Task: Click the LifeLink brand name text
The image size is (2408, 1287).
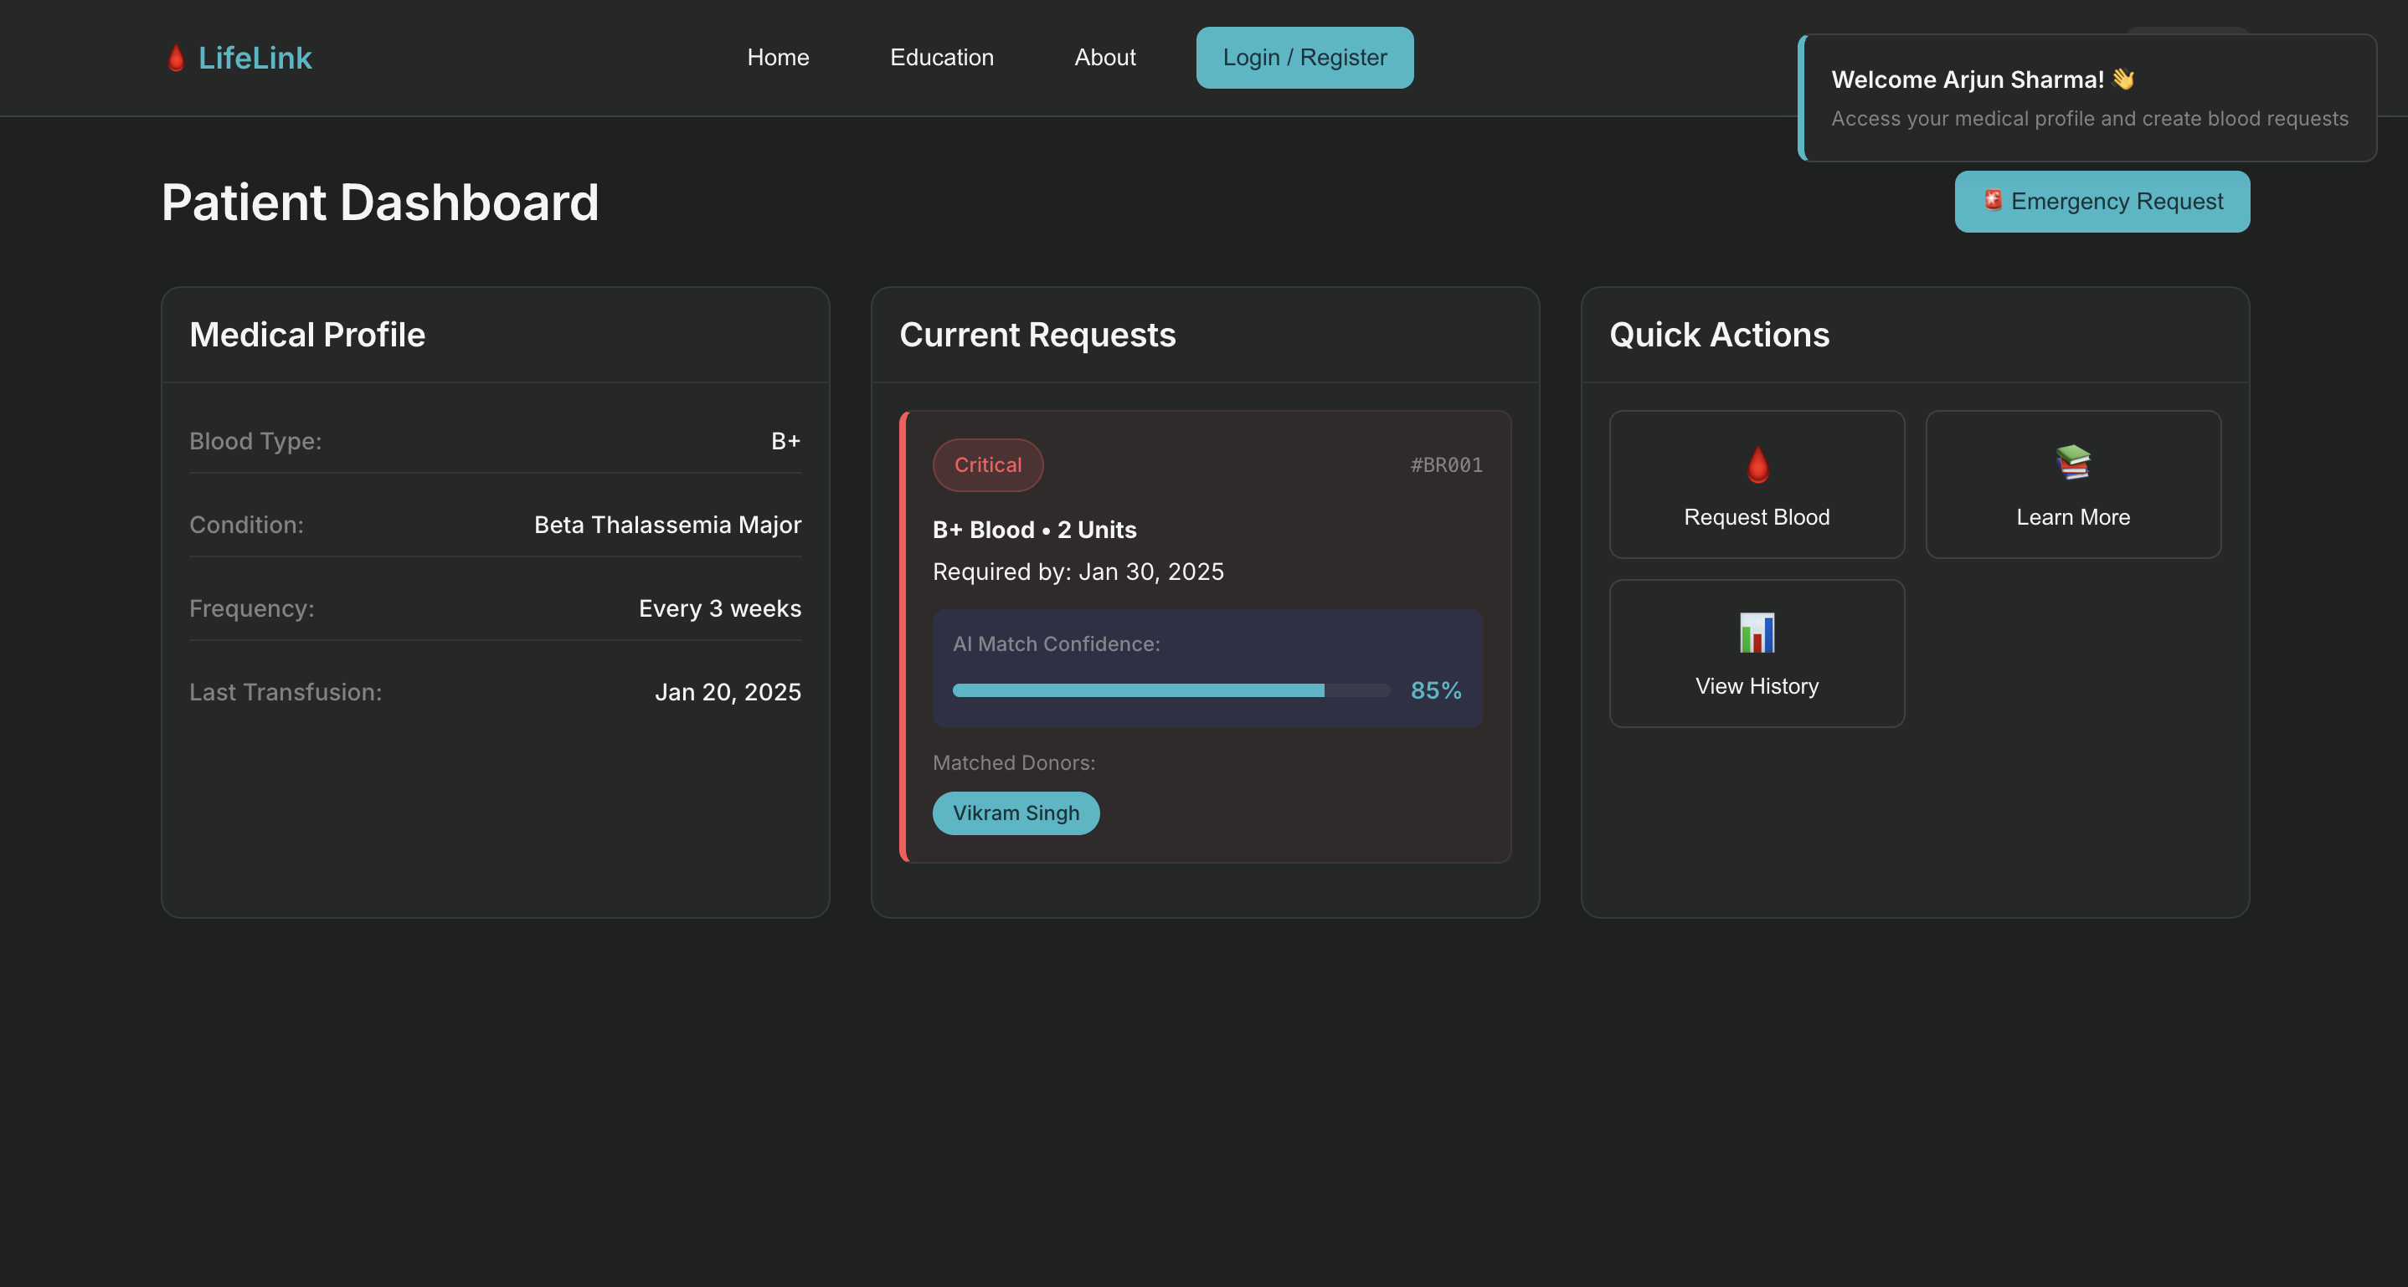Action: pos(255,58)
